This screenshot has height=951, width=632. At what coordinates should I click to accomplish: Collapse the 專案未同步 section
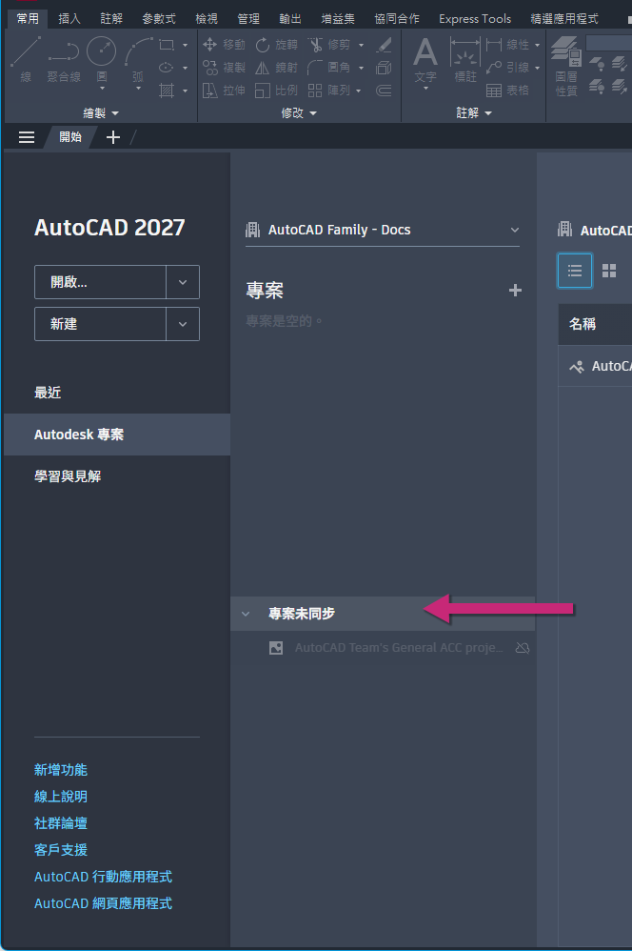[x=246, y=614]
